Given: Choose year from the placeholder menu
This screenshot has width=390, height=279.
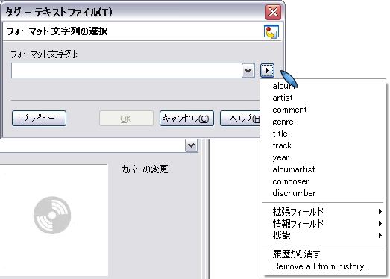Looking at the screenshot, I should tap(323, 157).
